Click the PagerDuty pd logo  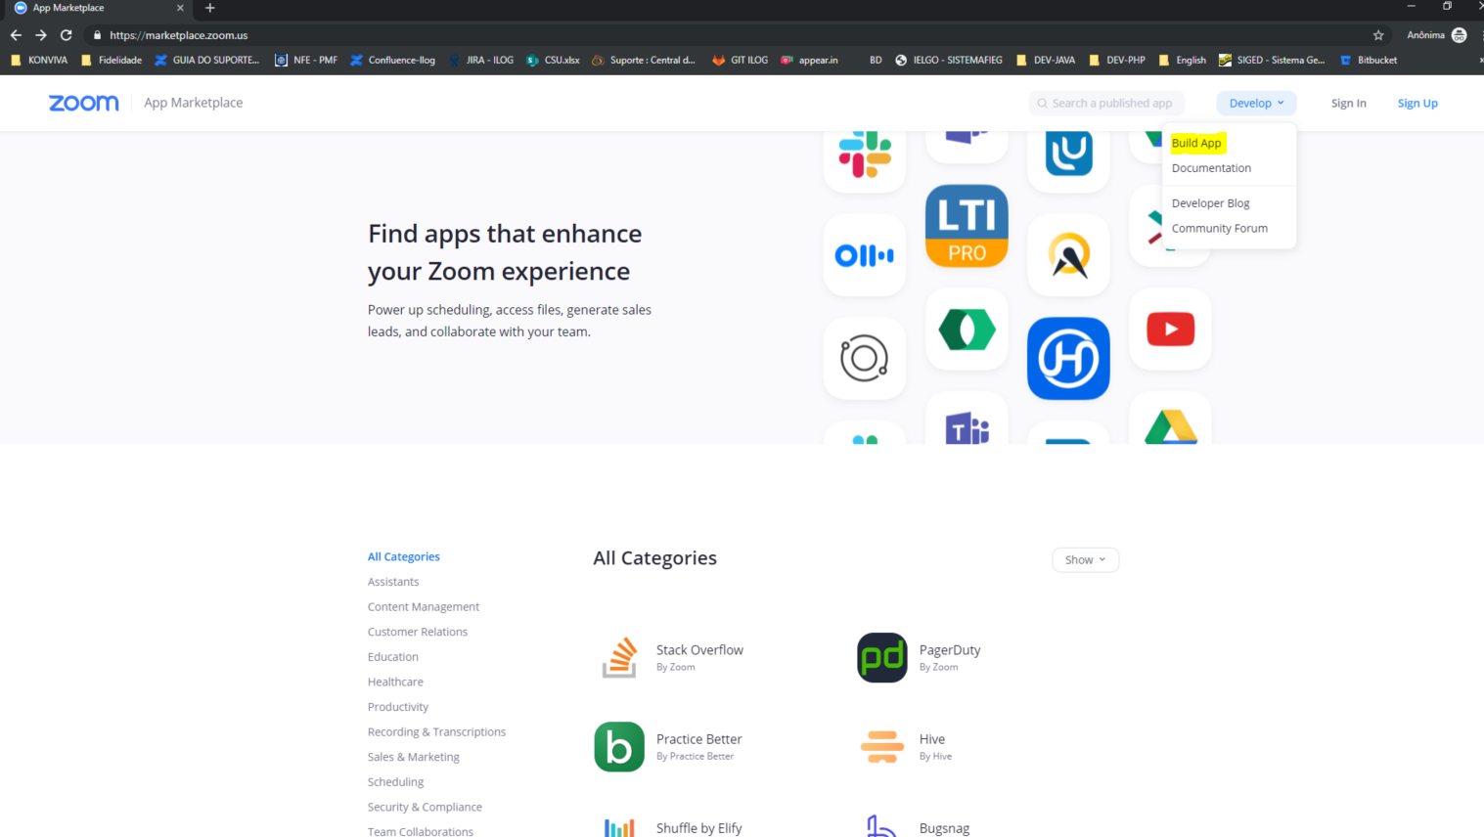coord(882,657)
